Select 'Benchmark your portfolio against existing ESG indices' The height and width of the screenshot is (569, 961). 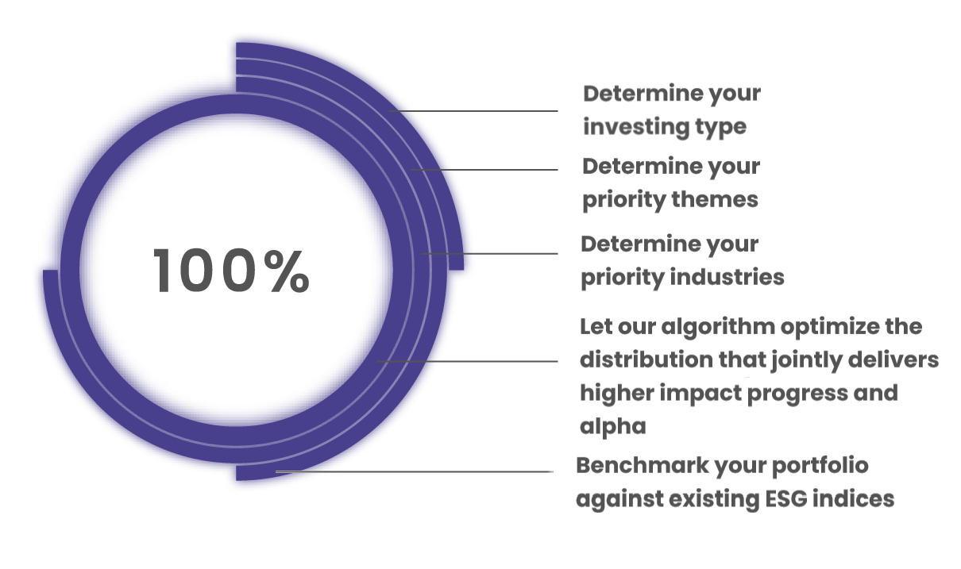pos(735,482)
